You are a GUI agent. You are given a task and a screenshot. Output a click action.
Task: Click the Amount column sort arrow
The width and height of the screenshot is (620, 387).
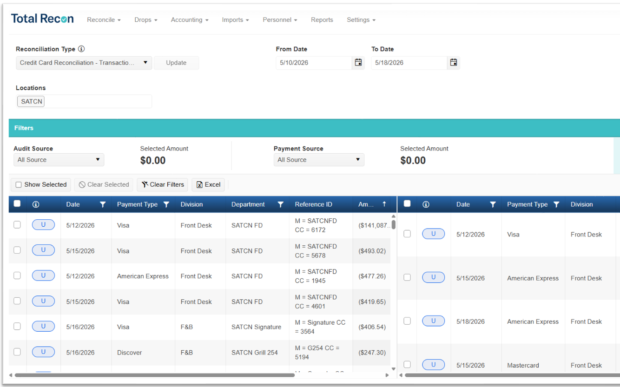(x=384, y=204)
